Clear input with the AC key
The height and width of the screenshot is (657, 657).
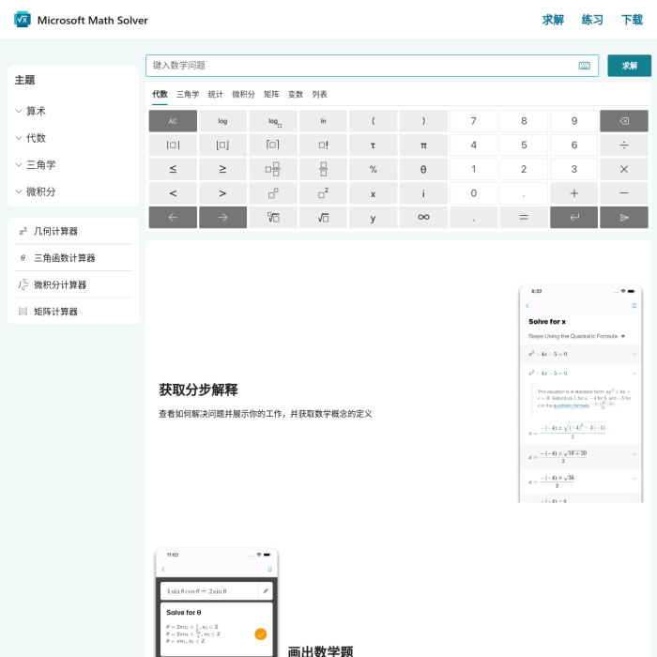(x=173, y=121)
